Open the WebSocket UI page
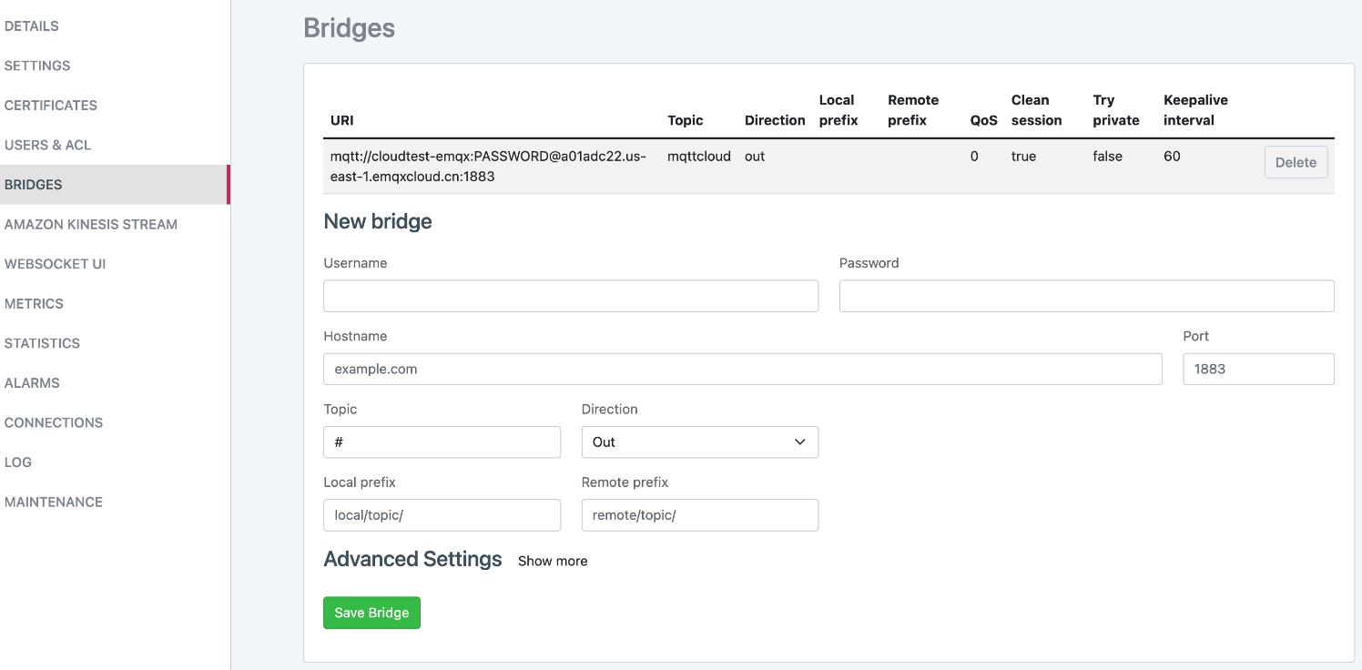1362x670 pixels. tap(55, 264)
